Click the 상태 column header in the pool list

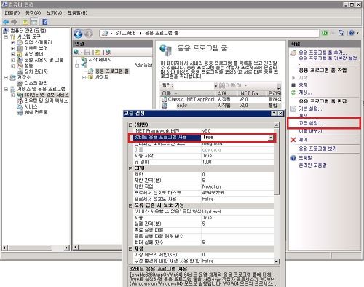[x=226, y=93]
